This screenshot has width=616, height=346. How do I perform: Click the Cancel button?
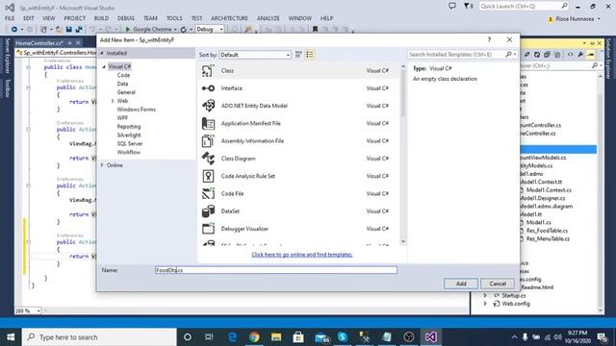498,284
